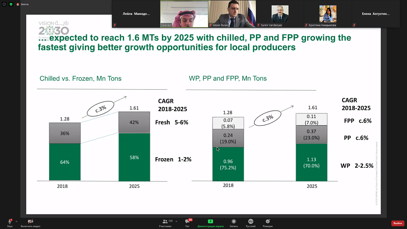Click the 0.07 (5.8%) bar segment
Image resolution: width=407 pixels, height=229 pixels.
coord(228,123)
